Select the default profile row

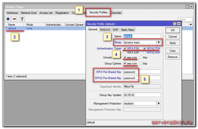12,29
